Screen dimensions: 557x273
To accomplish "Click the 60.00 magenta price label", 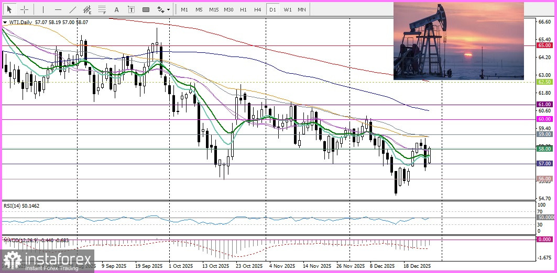I will coord(545,119).
